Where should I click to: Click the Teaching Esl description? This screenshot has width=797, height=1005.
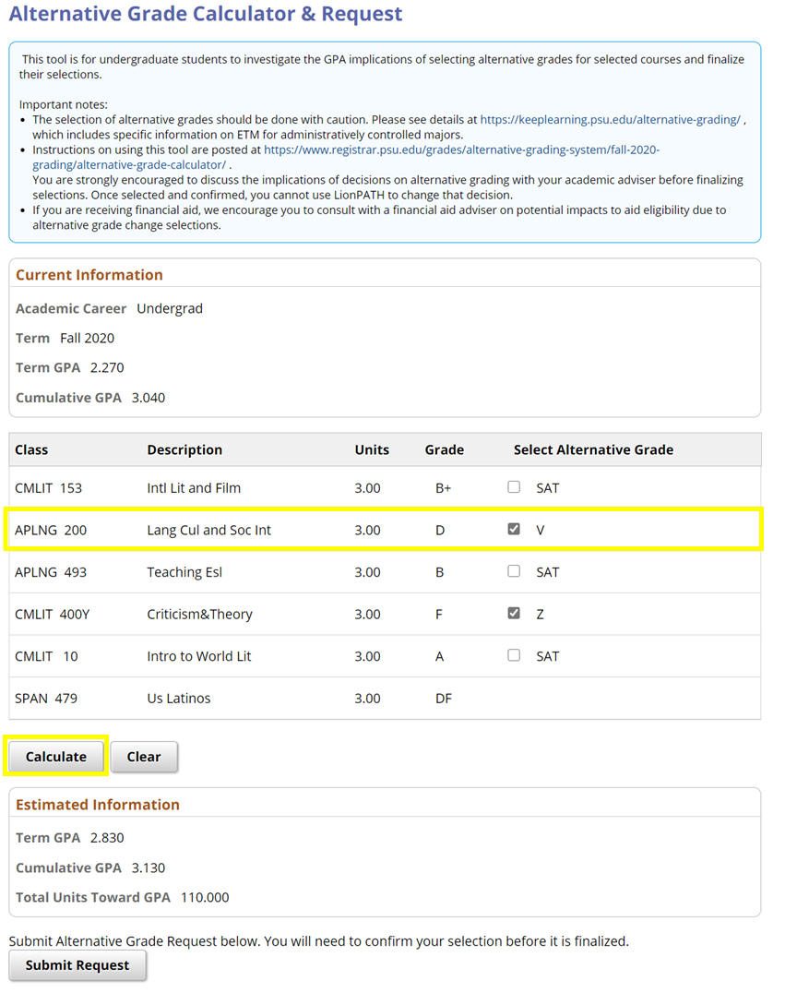(184, 572)
